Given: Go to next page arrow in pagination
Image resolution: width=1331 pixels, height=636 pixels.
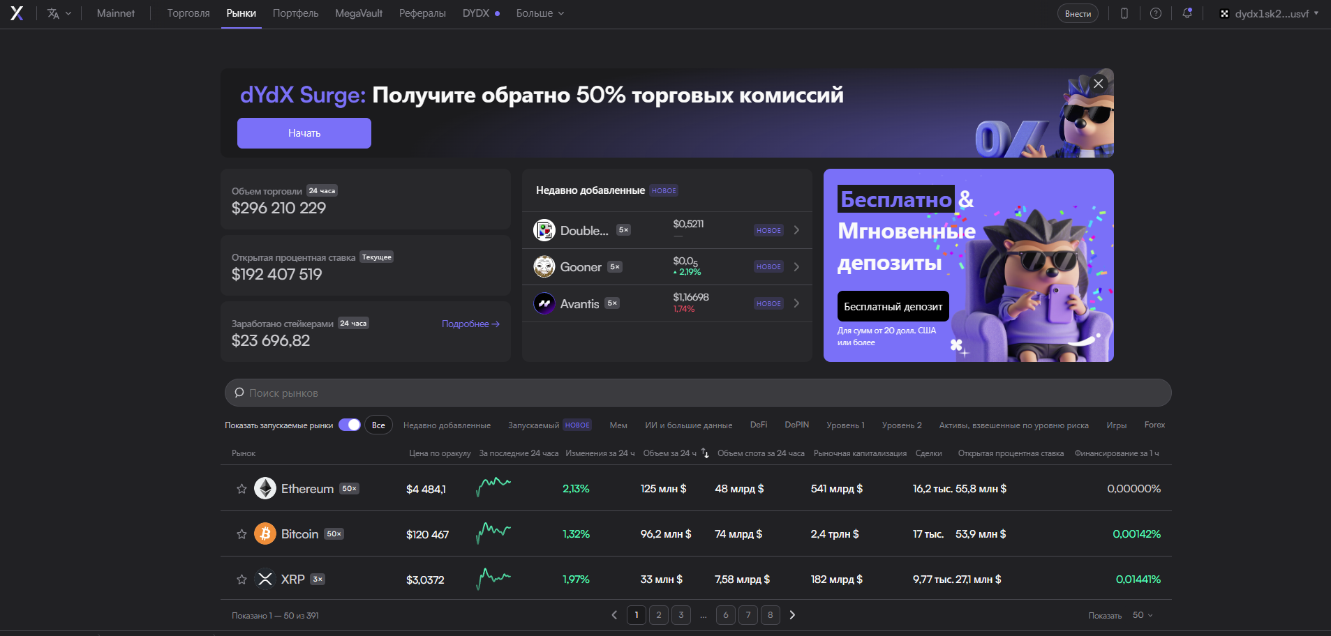Looking at the screenshot, I should pyautogui.click(x=792, y=615).
